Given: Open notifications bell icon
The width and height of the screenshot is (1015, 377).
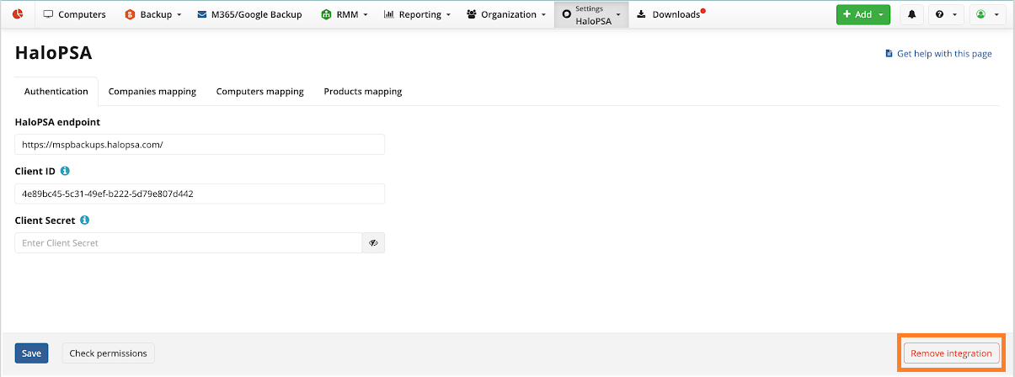Looking at the screenshot, I should point(911,14).
